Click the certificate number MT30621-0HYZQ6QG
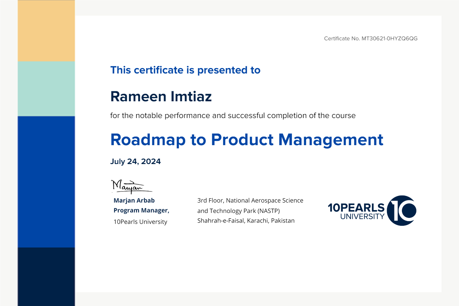 389,39
